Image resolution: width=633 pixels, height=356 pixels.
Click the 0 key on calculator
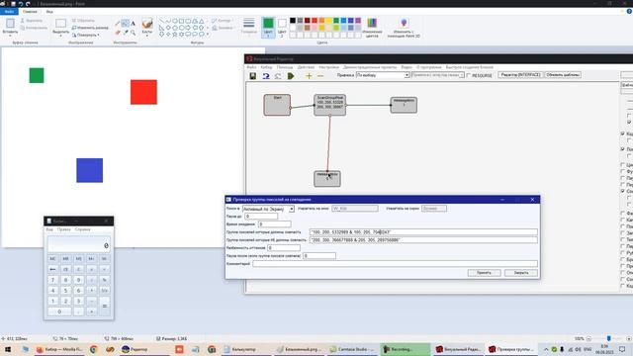click(59, 311)
